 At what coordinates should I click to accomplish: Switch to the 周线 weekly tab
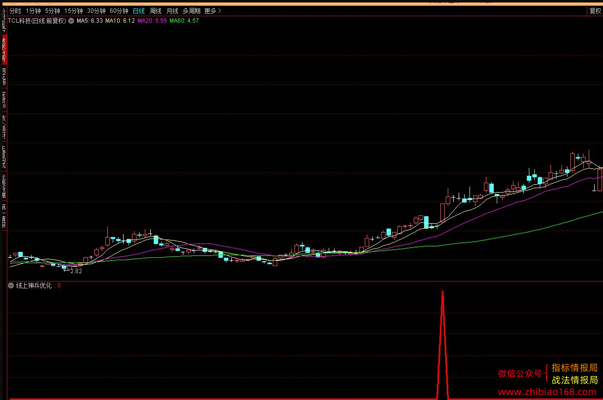click(x=156, y=11)
